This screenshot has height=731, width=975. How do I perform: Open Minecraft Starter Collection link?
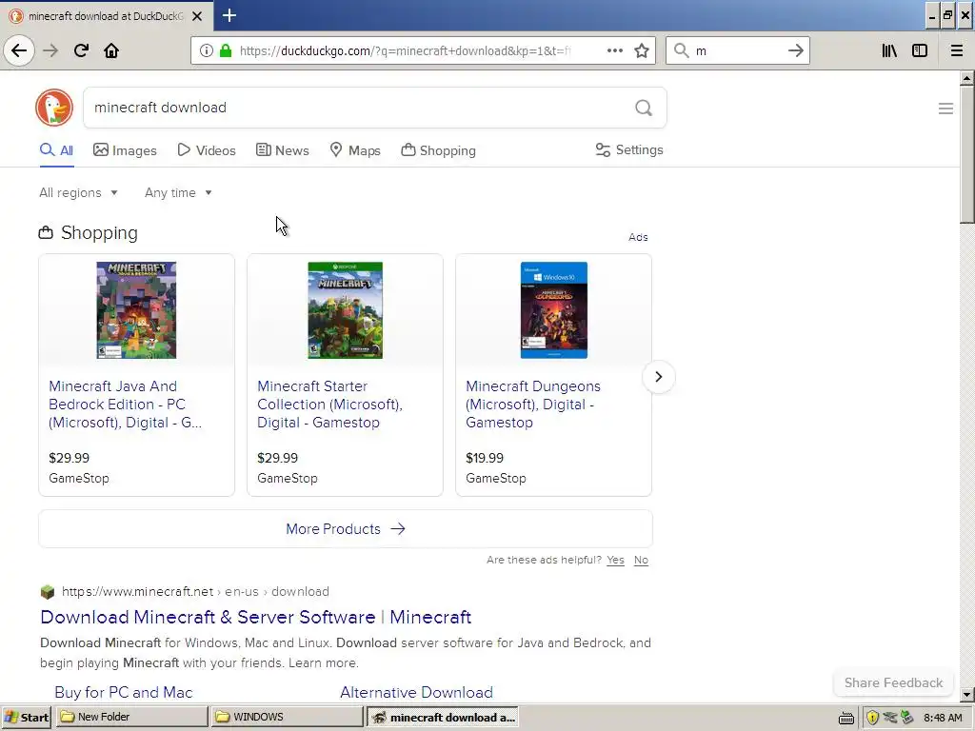(x=330, y=404)
